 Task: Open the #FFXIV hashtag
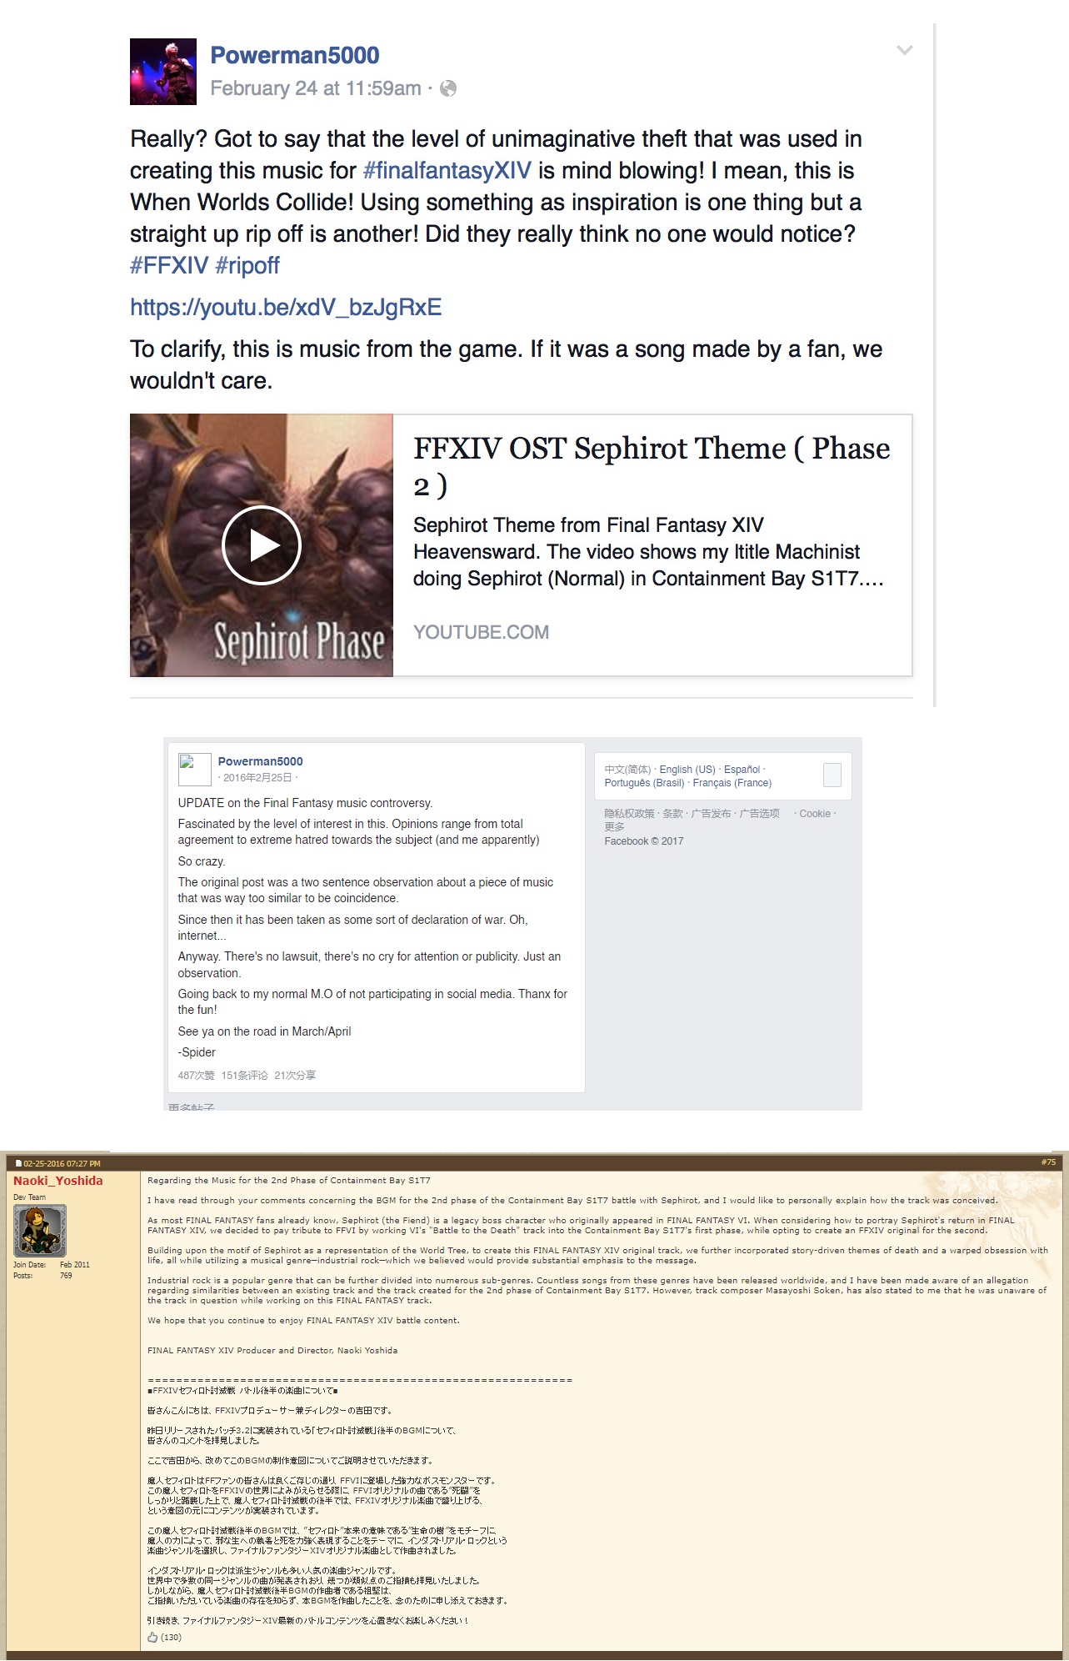pyautogui.click(x=169, y=266)
